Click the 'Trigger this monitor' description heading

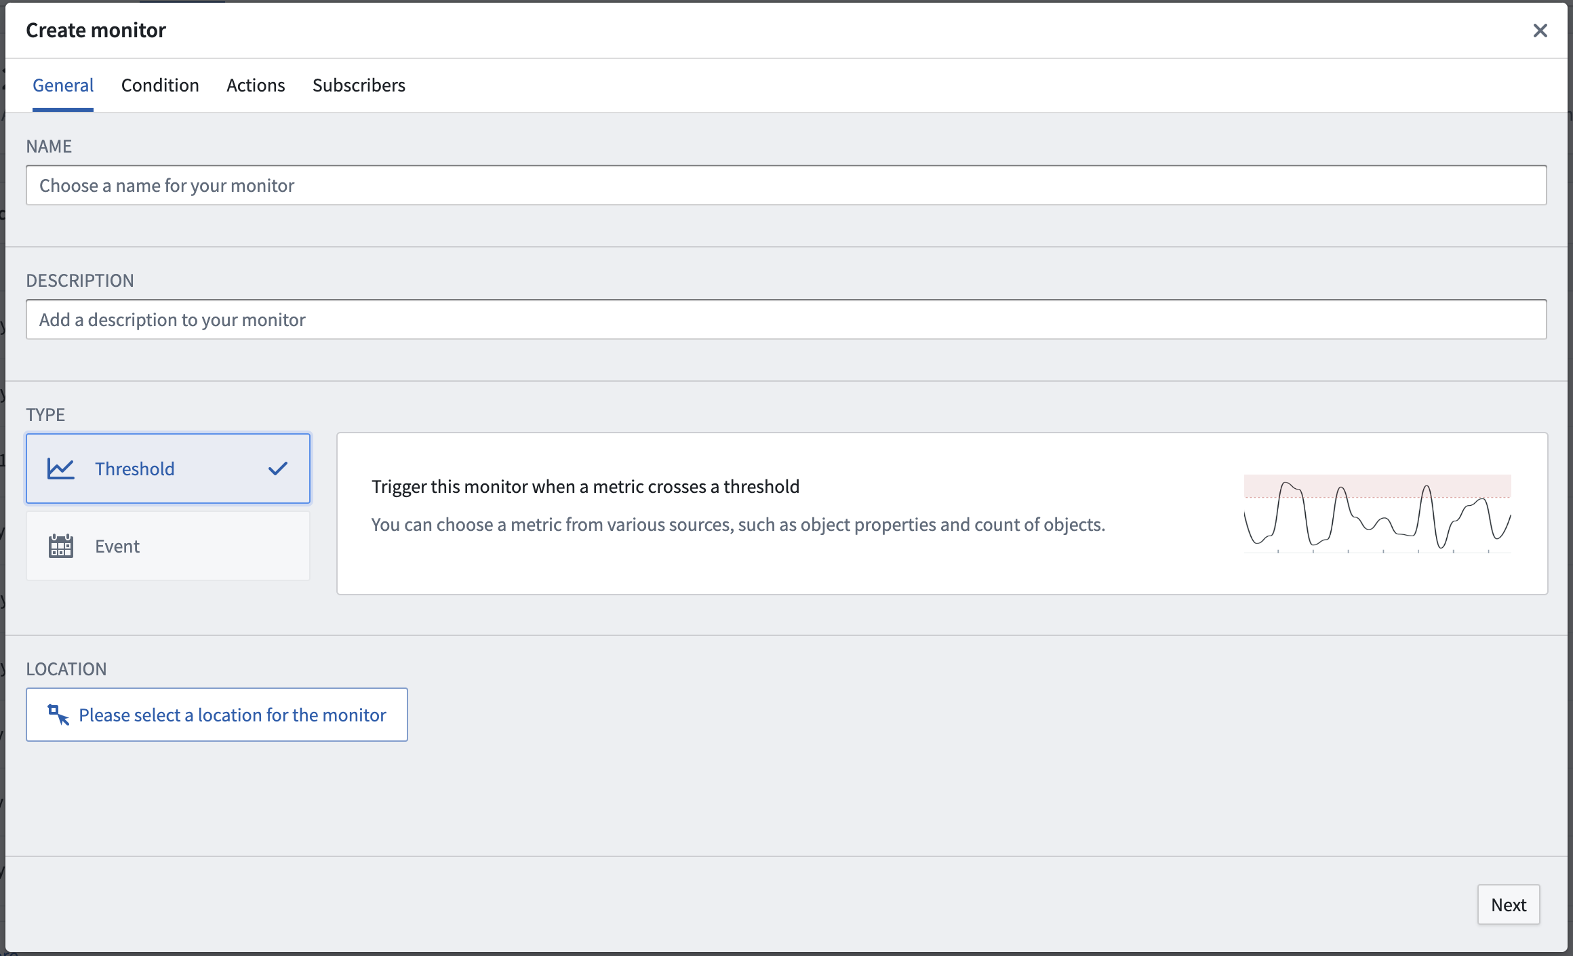click(585, 487)
